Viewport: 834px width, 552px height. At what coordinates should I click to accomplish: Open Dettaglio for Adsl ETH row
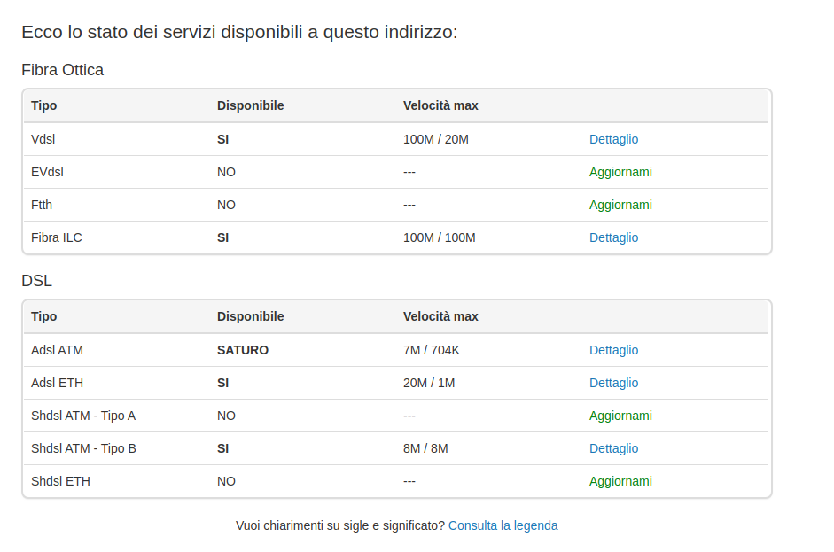click(x=613, y=383)
